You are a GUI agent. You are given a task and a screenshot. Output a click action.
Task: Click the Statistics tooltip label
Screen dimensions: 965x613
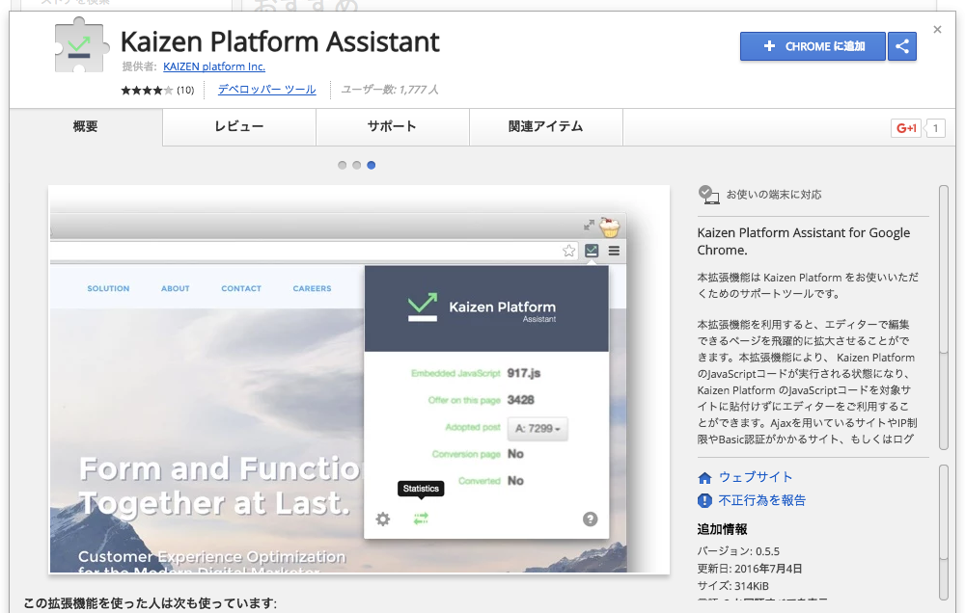tap(421, 489)
